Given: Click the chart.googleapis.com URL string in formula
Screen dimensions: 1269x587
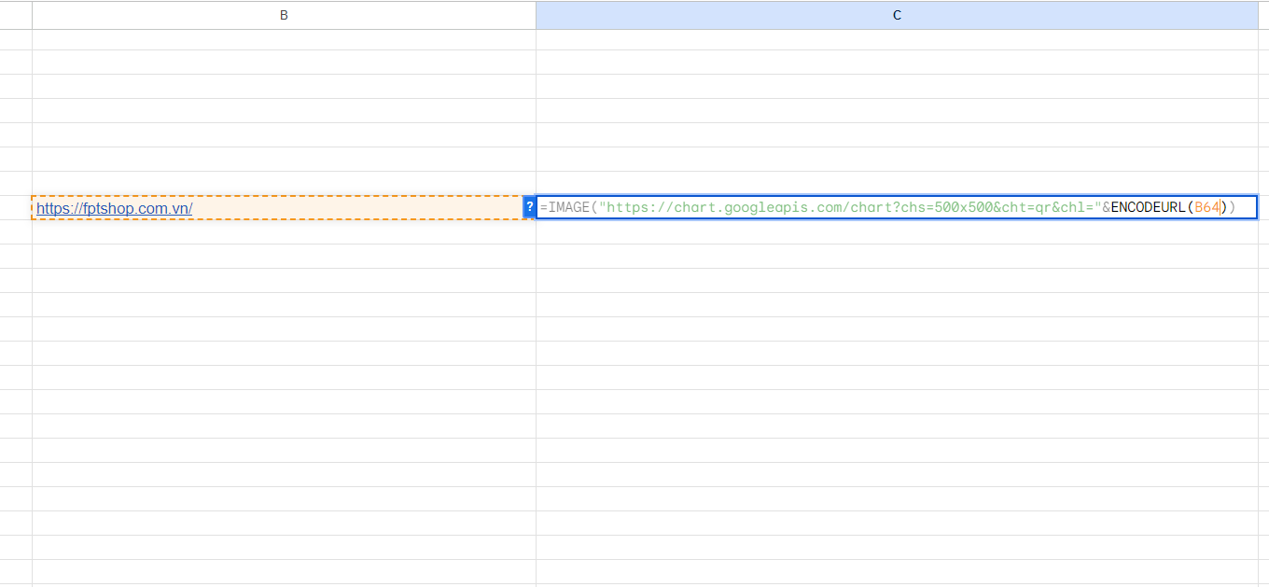Looking at the screenshot, I should click(x=850, y=207).
